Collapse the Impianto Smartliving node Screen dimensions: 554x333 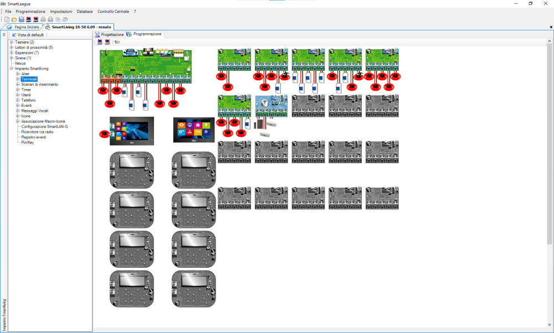[x=11, y=69]
